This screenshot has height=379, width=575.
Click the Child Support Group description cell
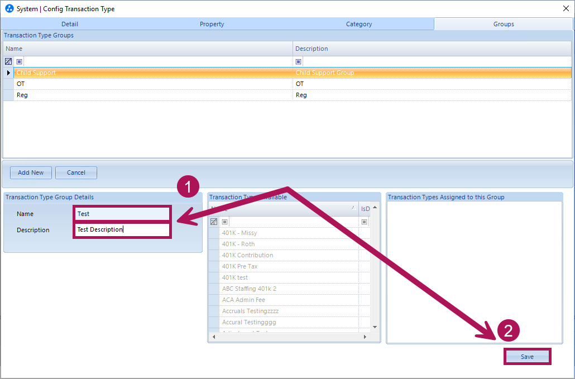[432, 73]
